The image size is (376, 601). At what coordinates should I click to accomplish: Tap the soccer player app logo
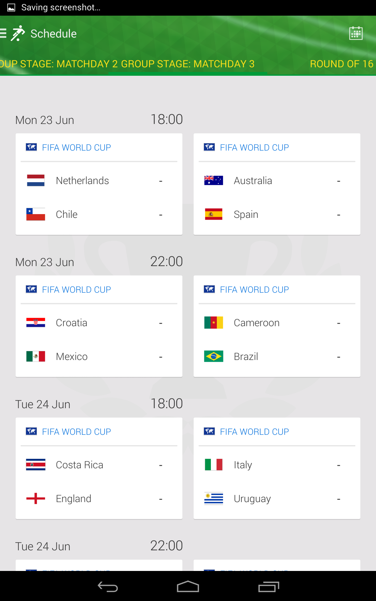[18, 33]
